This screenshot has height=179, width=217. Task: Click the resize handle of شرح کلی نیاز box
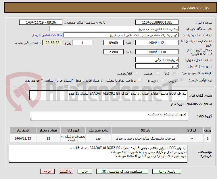31,99
